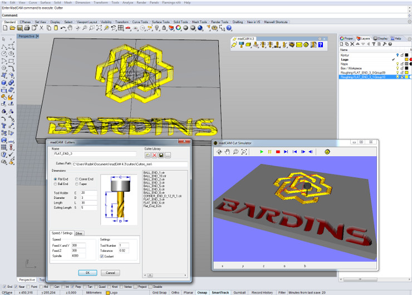The height and width of the screenshot is (295, 412).
Task: Switch to the Display panel tab
Action: click(x=380, y=38)
